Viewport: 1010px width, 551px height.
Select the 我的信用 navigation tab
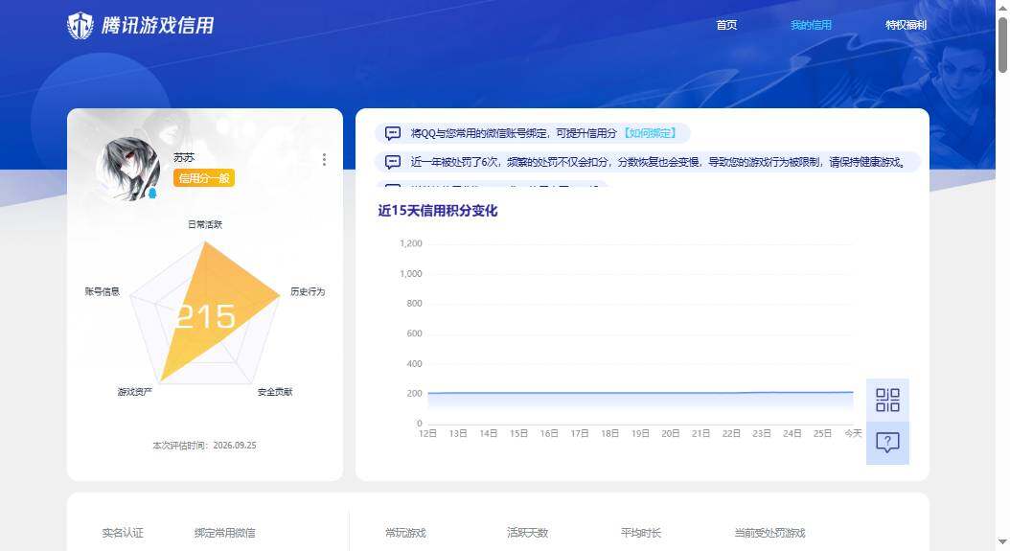click(811, 25)
